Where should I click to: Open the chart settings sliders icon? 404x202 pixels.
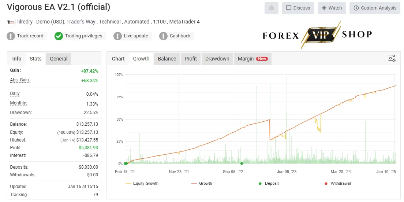tap(392, 58)
